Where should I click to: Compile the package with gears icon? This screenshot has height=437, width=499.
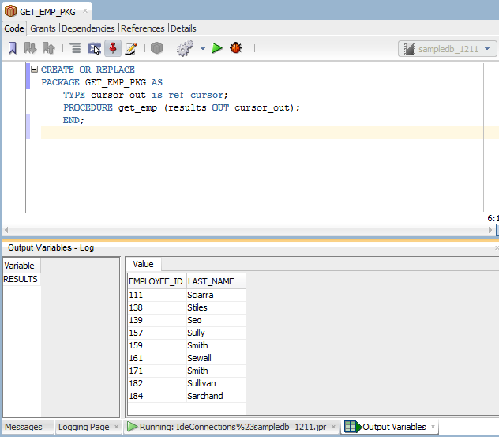[186, 48]
